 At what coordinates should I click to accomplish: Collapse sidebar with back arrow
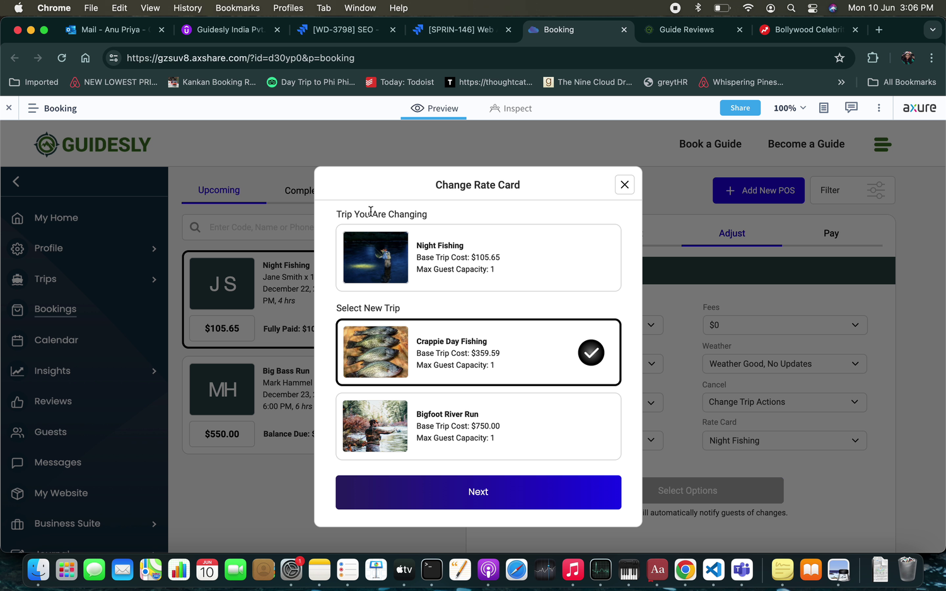pyautogui.click(x=16, y=181)
